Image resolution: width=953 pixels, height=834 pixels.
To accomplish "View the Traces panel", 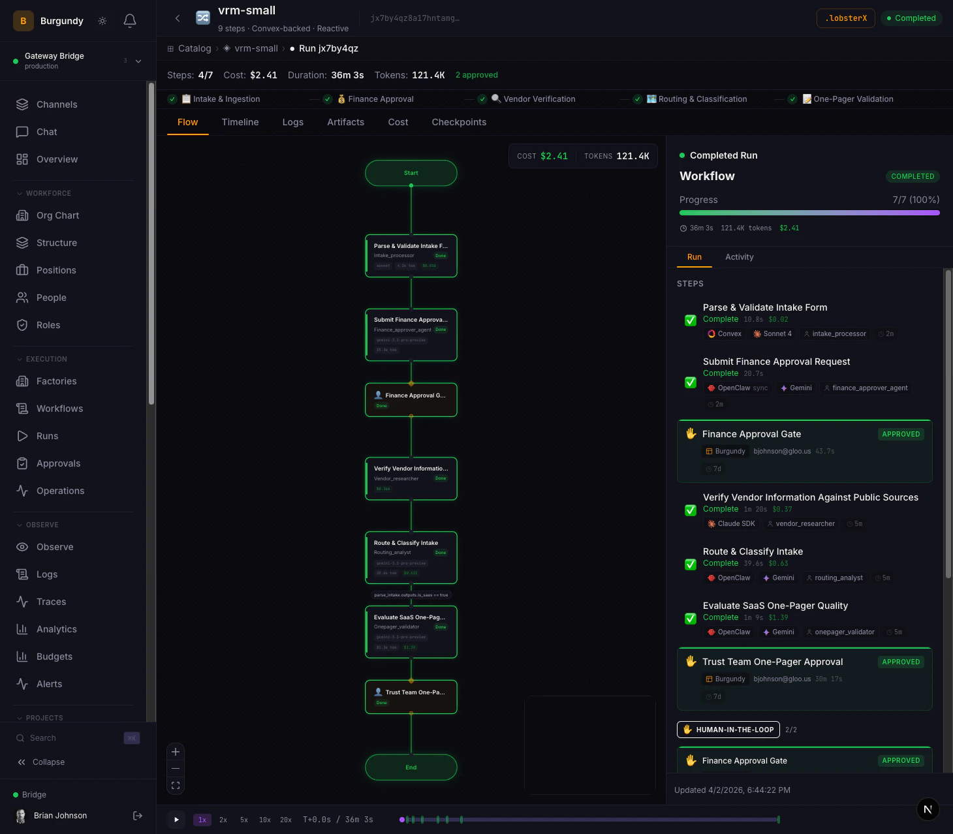I will click(x=51, y=602).
